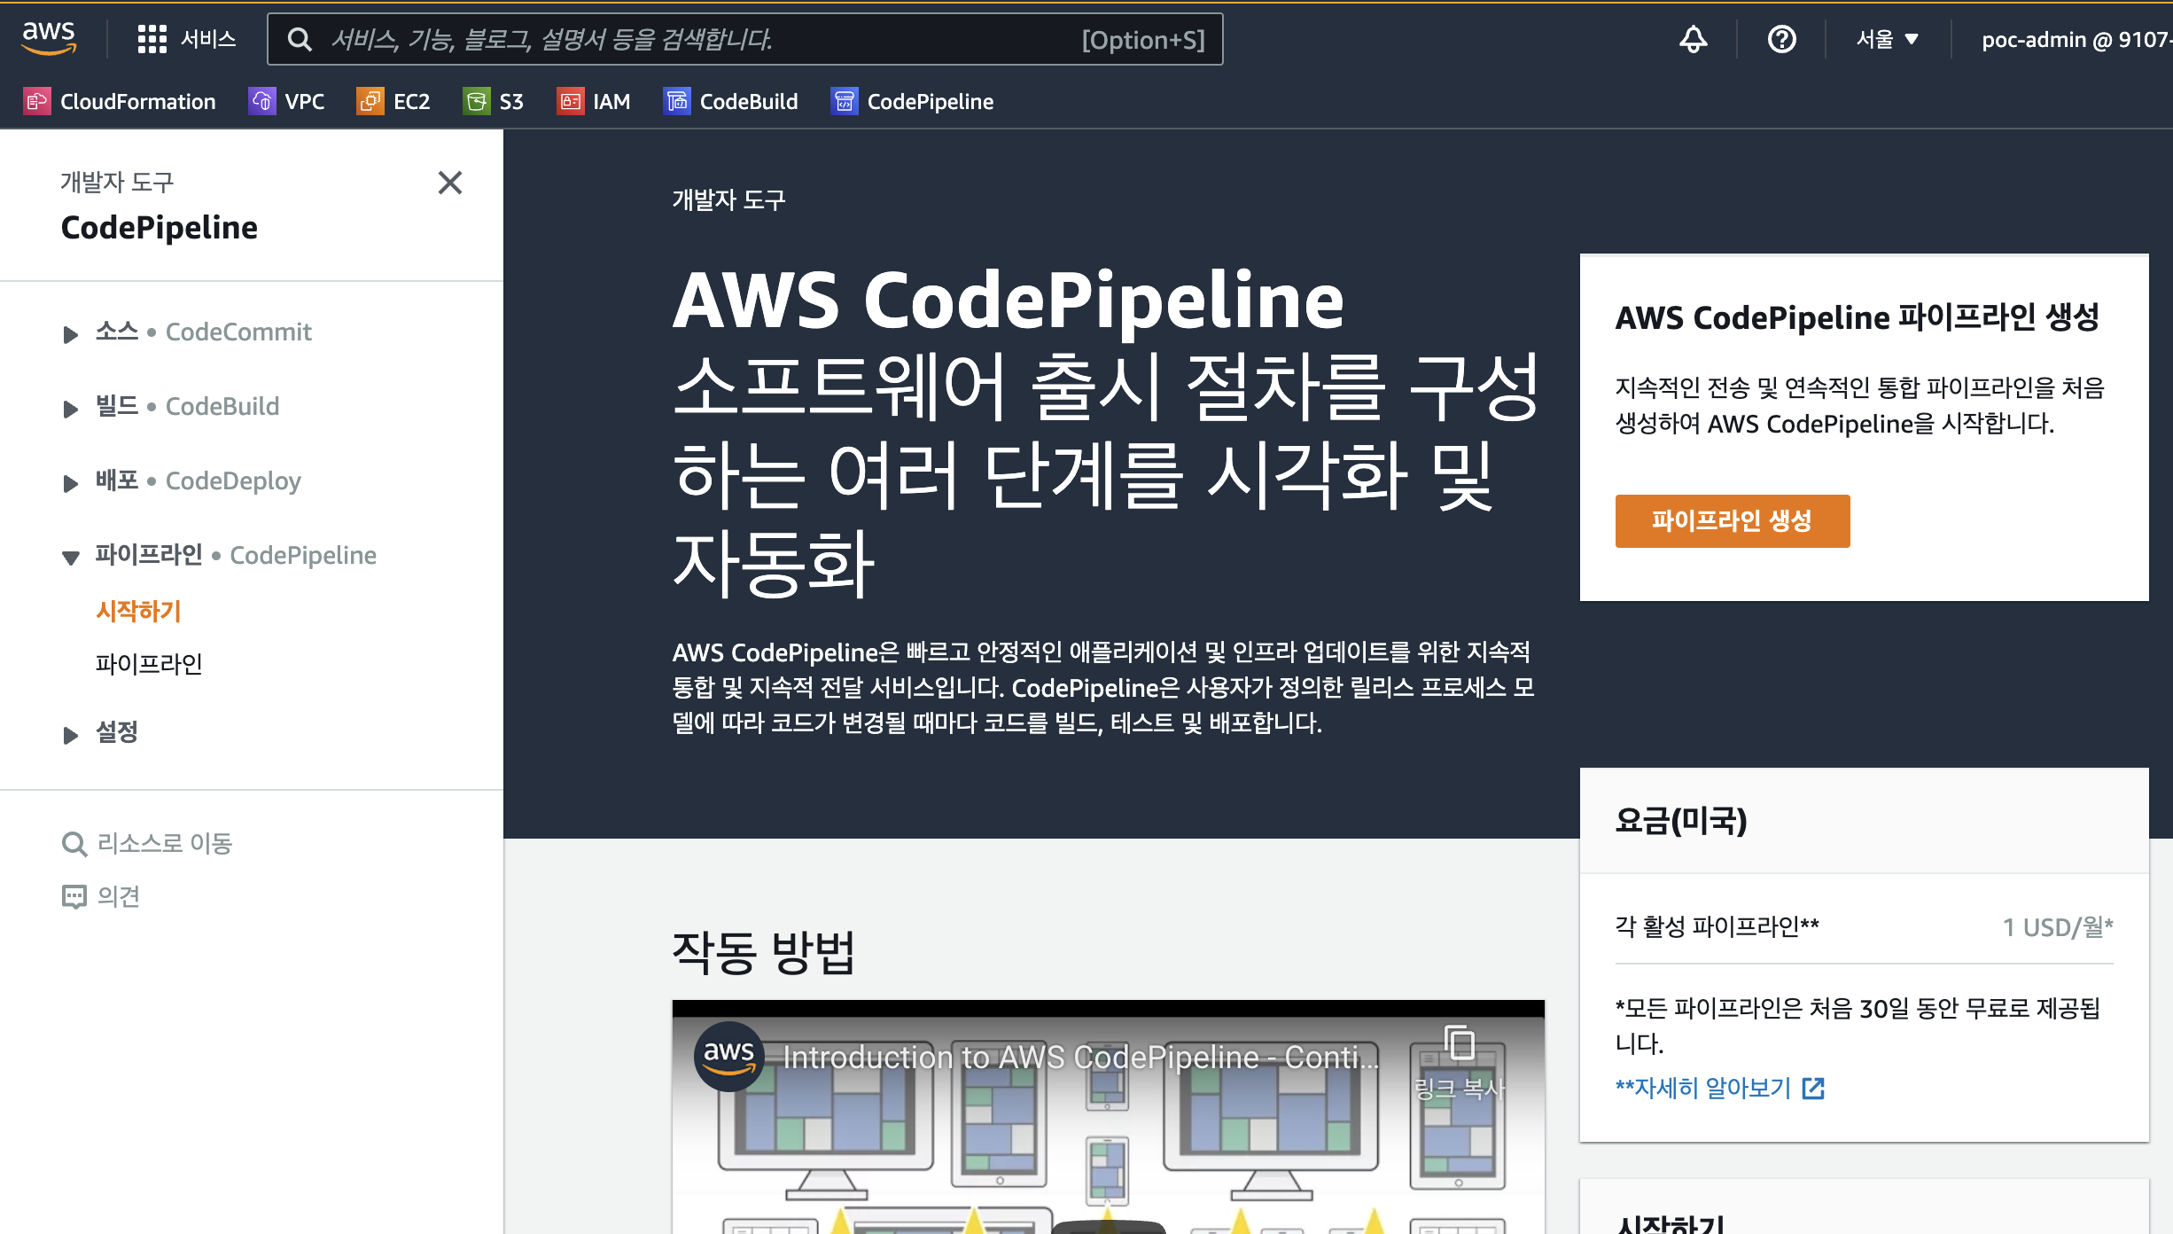Screen dimensions: 2173x1234
Task: Click the AWS logo home icon
Action: coord(50,38)
